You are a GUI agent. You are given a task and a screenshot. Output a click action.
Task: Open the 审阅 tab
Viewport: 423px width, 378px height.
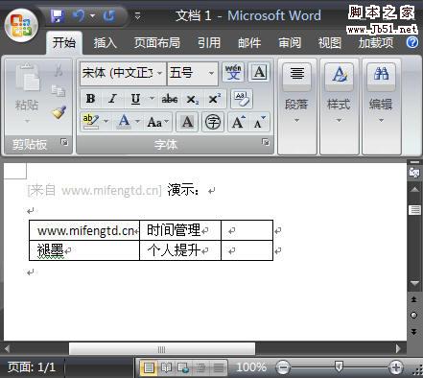[x=290, y=42]
